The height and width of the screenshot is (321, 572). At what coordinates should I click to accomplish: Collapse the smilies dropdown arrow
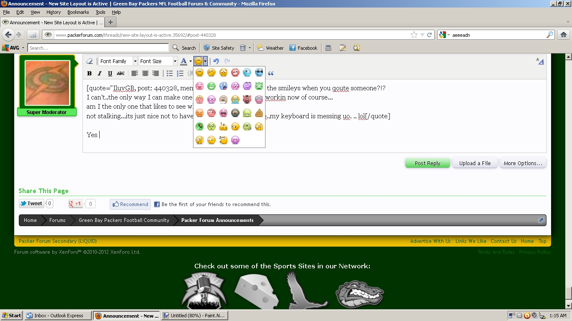tap(205, 61)
